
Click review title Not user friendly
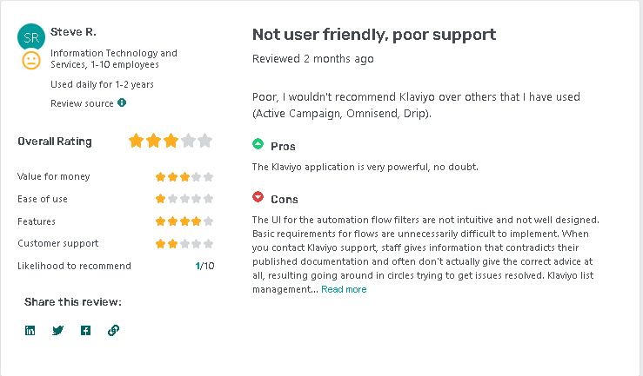[374, 35]
